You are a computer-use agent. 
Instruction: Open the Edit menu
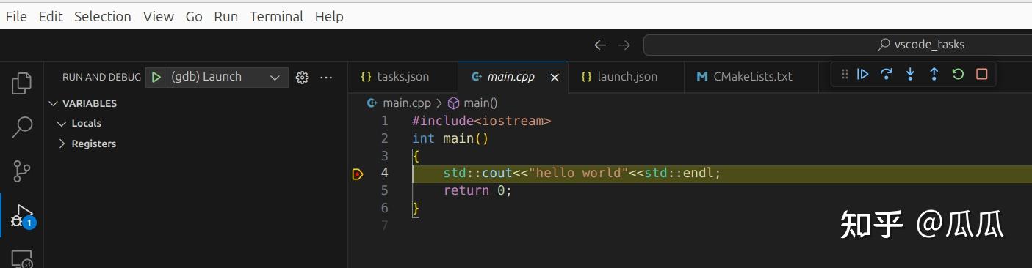pos(51,16)
